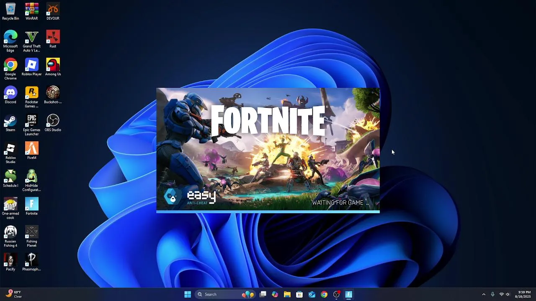This screenshot has width=536, height=301.
Task: Click the Fortnite taskbar icon
Action: point(348,294)
